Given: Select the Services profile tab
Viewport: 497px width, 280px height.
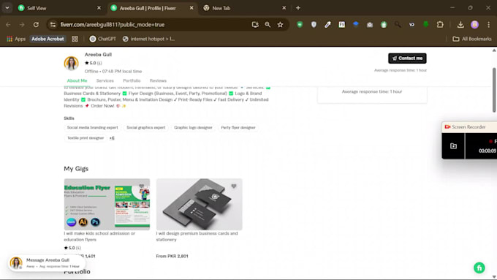Looking at the screenshot, I should [x=105, y=81].
